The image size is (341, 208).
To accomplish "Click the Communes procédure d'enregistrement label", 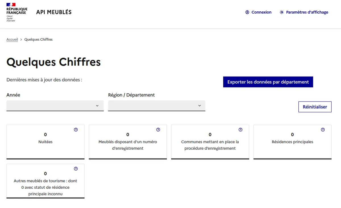I will [210, 145].
